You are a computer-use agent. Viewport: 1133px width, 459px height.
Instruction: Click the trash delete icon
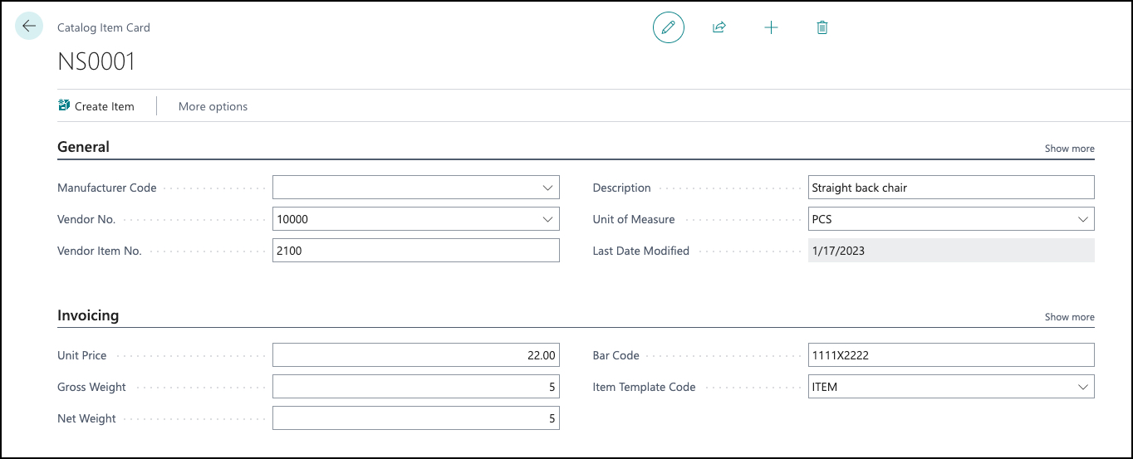click(x=822, y=27)
